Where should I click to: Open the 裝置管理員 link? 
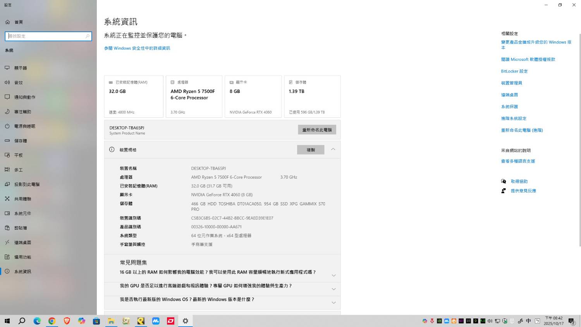(511, 83)
